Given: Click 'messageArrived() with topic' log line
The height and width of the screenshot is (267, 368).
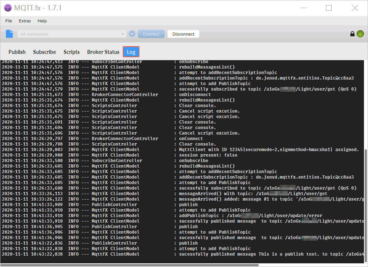Looking at the screenshot, I should pyautogui.click(x=253, y=193).
